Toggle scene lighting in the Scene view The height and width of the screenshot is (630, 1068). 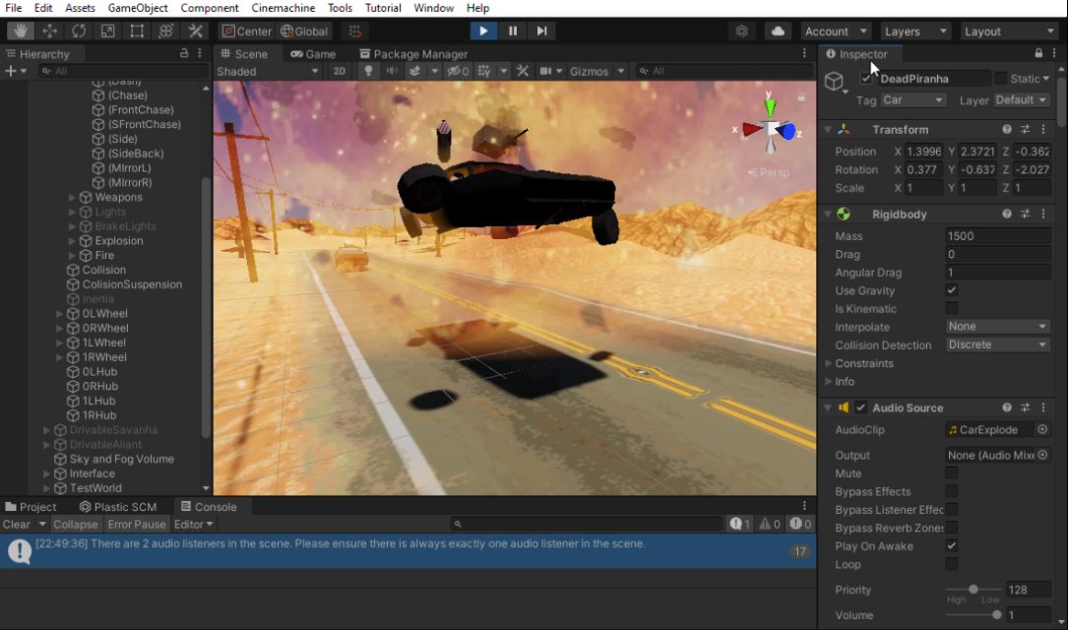[368, 71]
